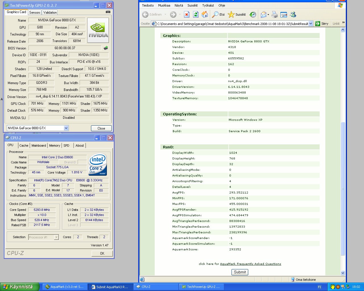Screen dimensions: 364x291
Task: Open the SPD tab in CPU-Z
Action: coord(66,145)
